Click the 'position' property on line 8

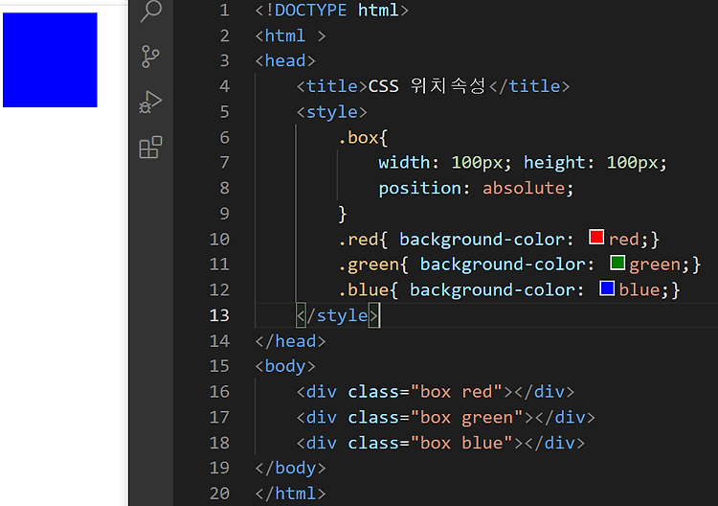click(420, 189)
